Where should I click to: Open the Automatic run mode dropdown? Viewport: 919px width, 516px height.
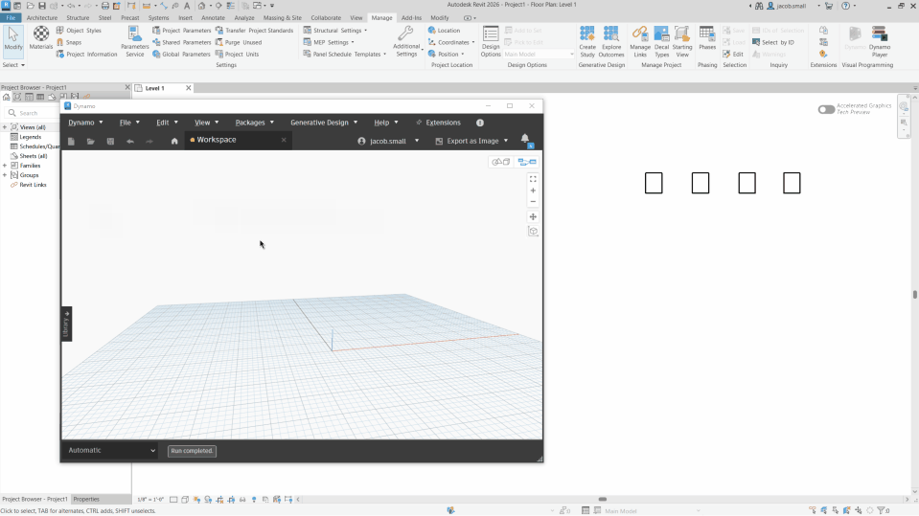(111, 450)
